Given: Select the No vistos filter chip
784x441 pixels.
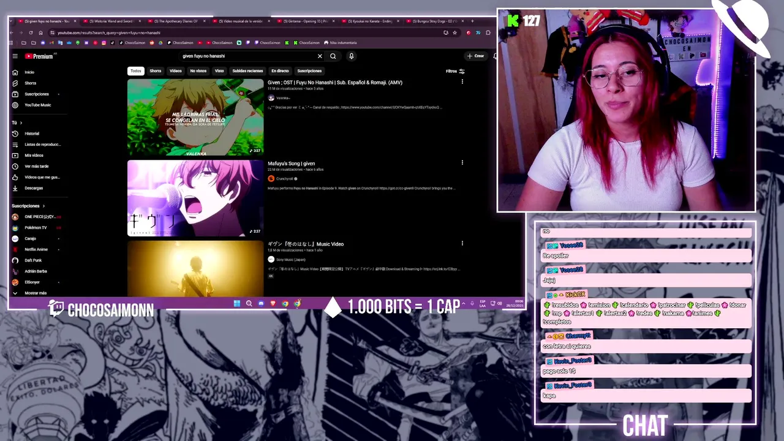Looking at the screenshot, I should click(198, 71).
